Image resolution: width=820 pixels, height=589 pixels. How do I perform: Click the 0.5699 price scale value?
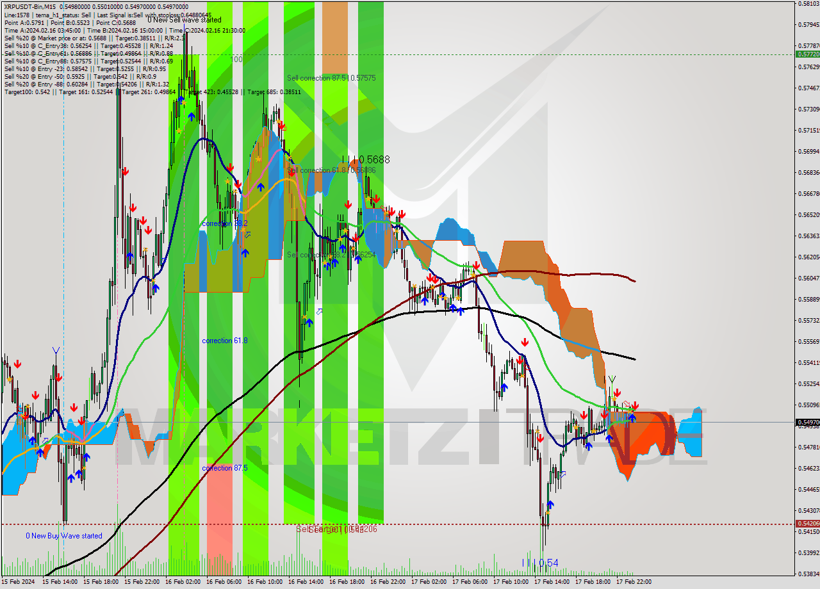coord(809,152)
